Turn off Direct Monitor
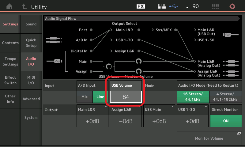 click(x=226, y=121)
